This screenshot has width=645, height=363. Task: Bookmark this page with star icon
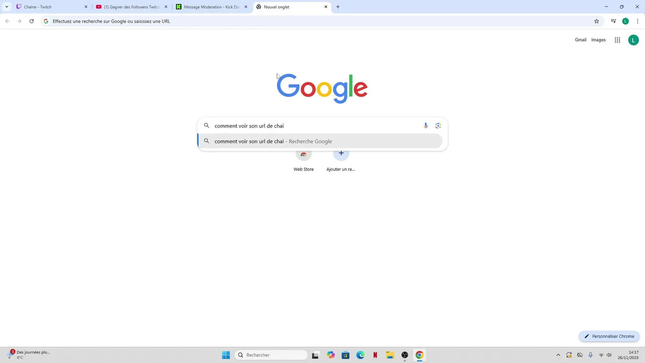[x=597, y=21]
